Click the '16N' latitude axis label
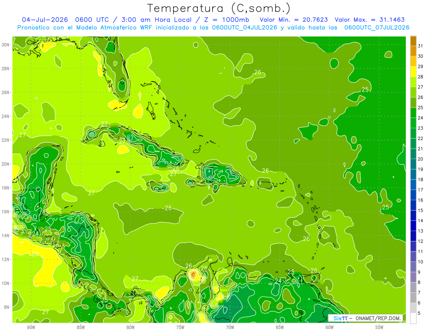This screenshot has width=430, height=332. tap(5, 212)
